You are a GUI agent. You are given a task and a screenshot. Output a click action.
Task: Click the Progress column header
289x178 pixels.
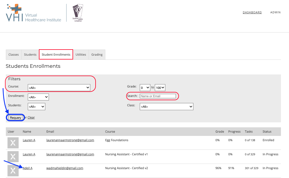coord(234,131)
